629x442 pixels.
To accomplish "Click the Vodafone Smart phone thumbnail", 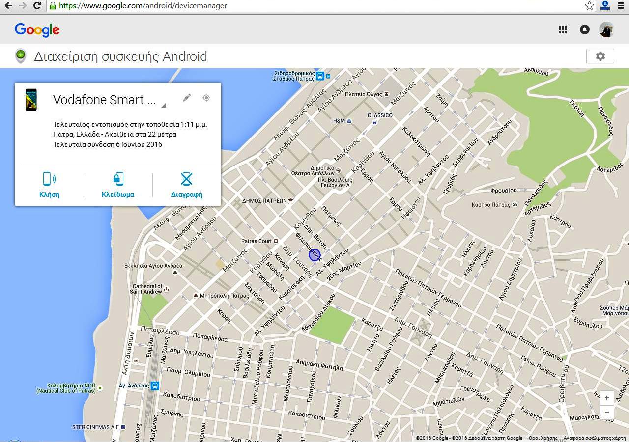I will tap(31, 100).
